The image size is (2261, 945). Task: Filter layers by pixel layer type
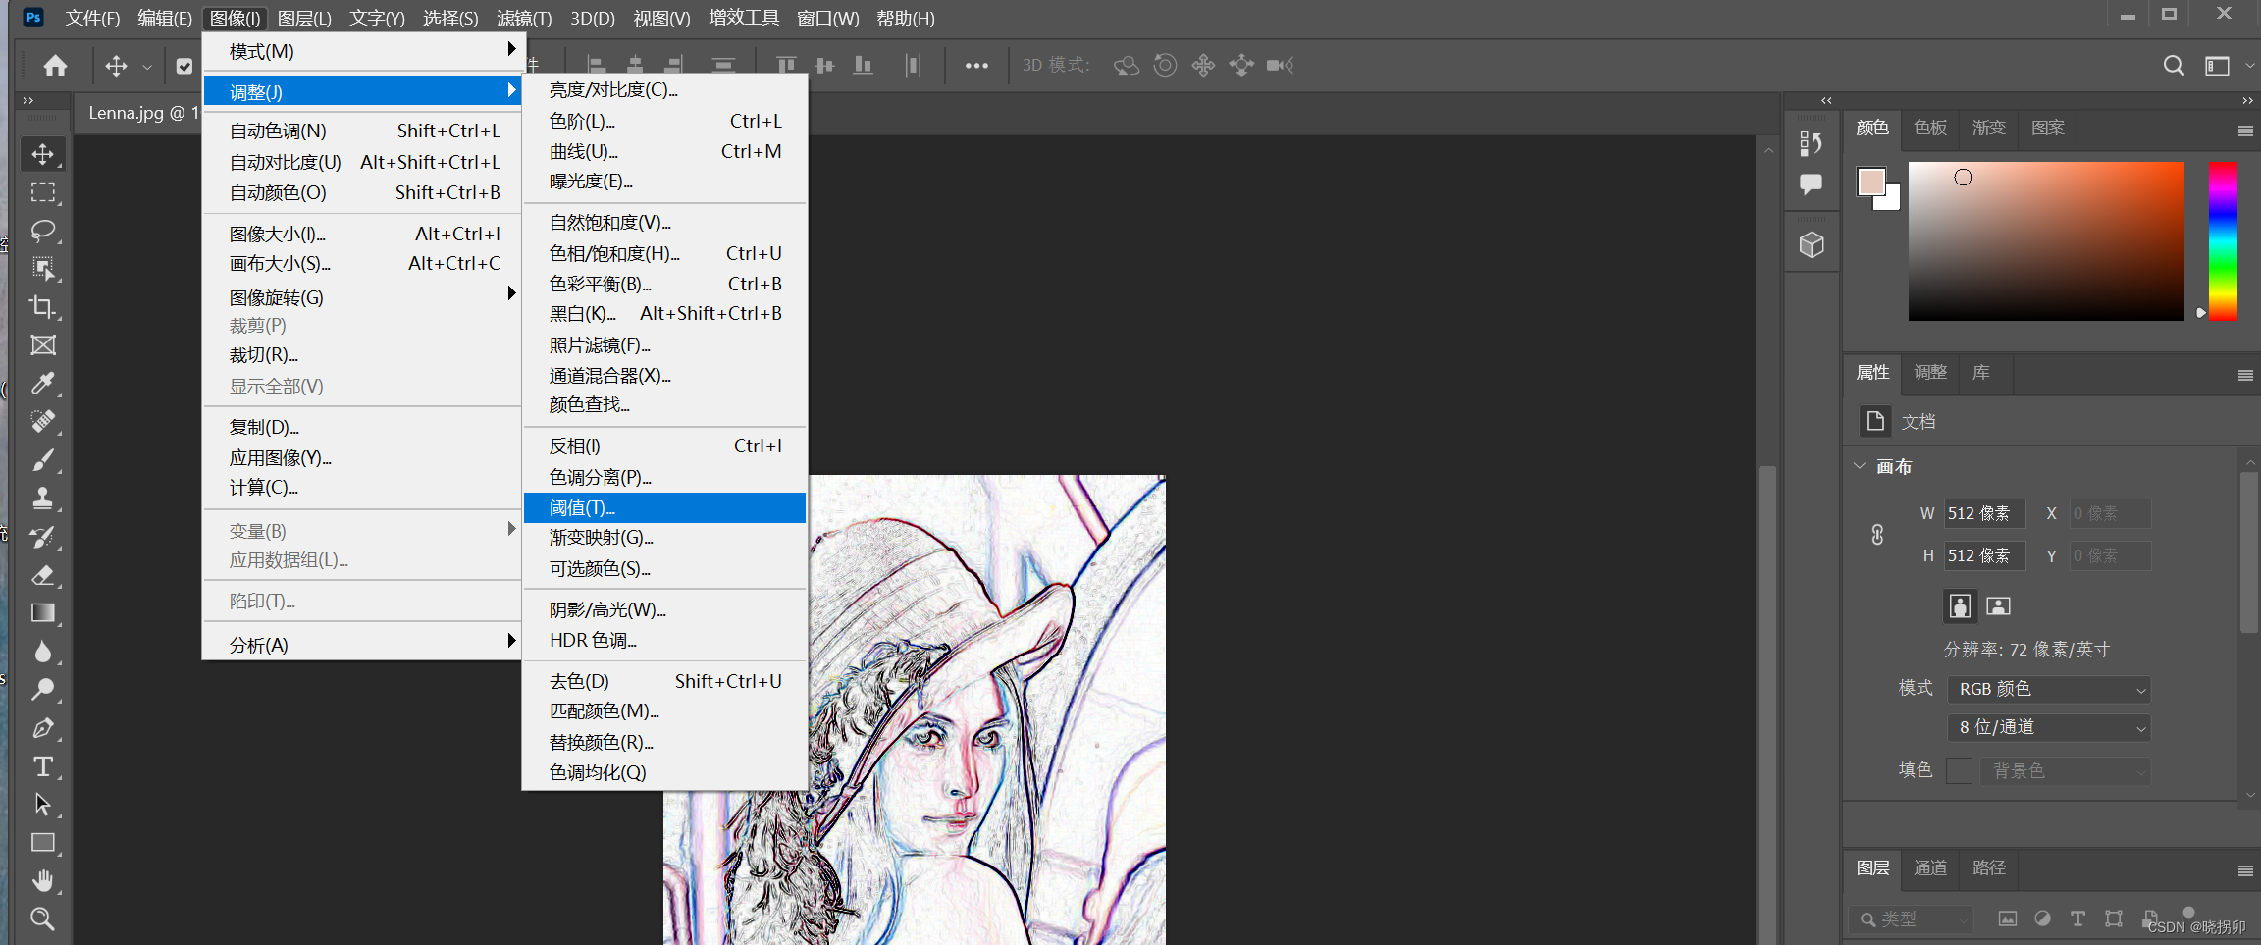(x=2008, y=919)
